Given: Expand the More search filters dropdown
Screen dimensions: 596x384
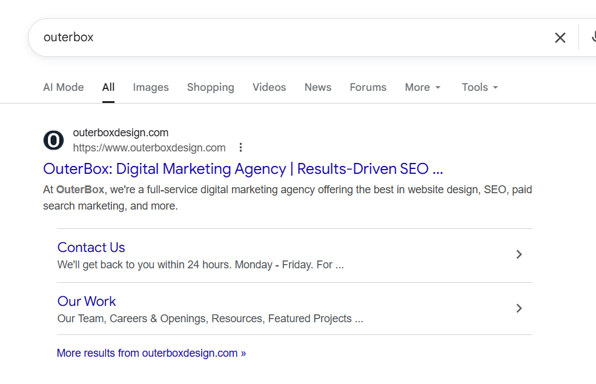Looking at the screenshot, I should point(423,87).
